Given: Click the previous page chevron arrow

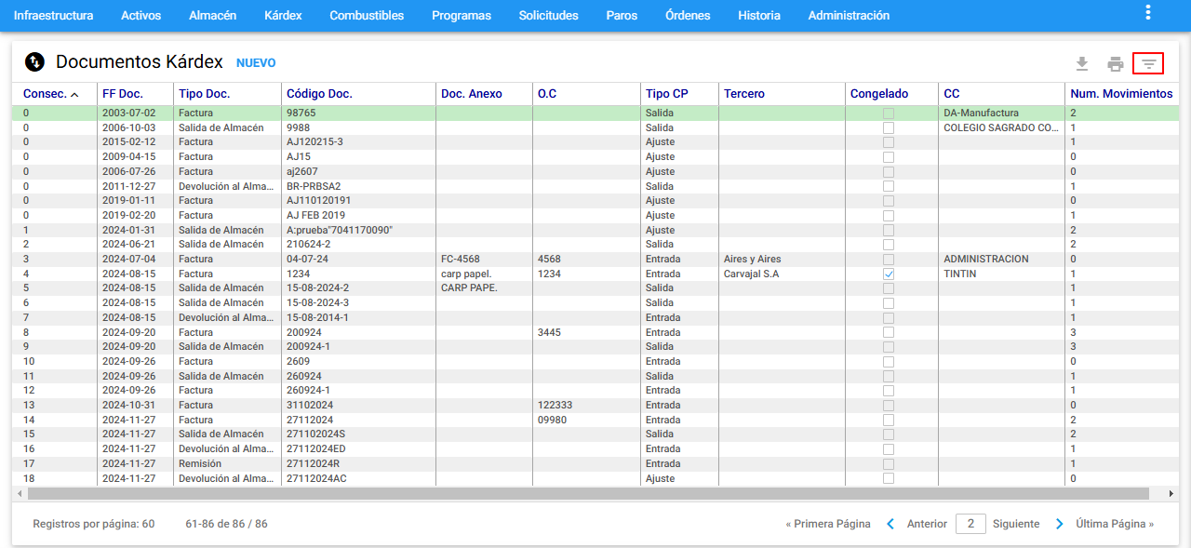Looking at the screenshot, I should (x=890, y=524).
